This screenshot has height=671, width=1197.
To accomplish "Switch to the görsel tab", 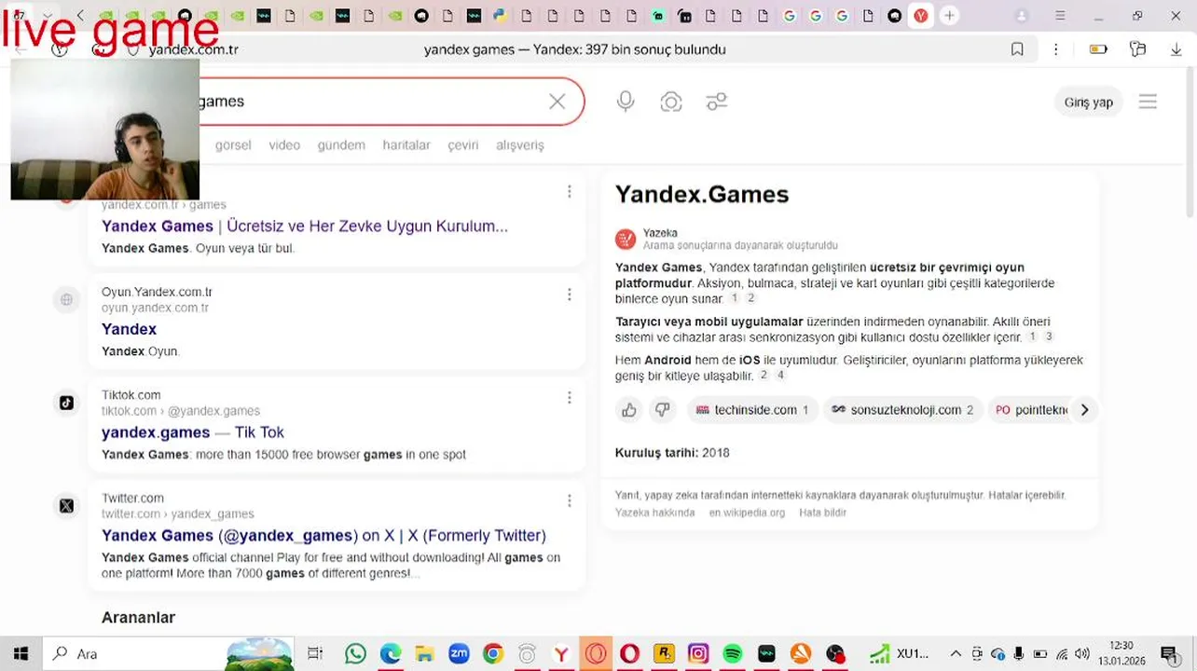I will (233, 144).
